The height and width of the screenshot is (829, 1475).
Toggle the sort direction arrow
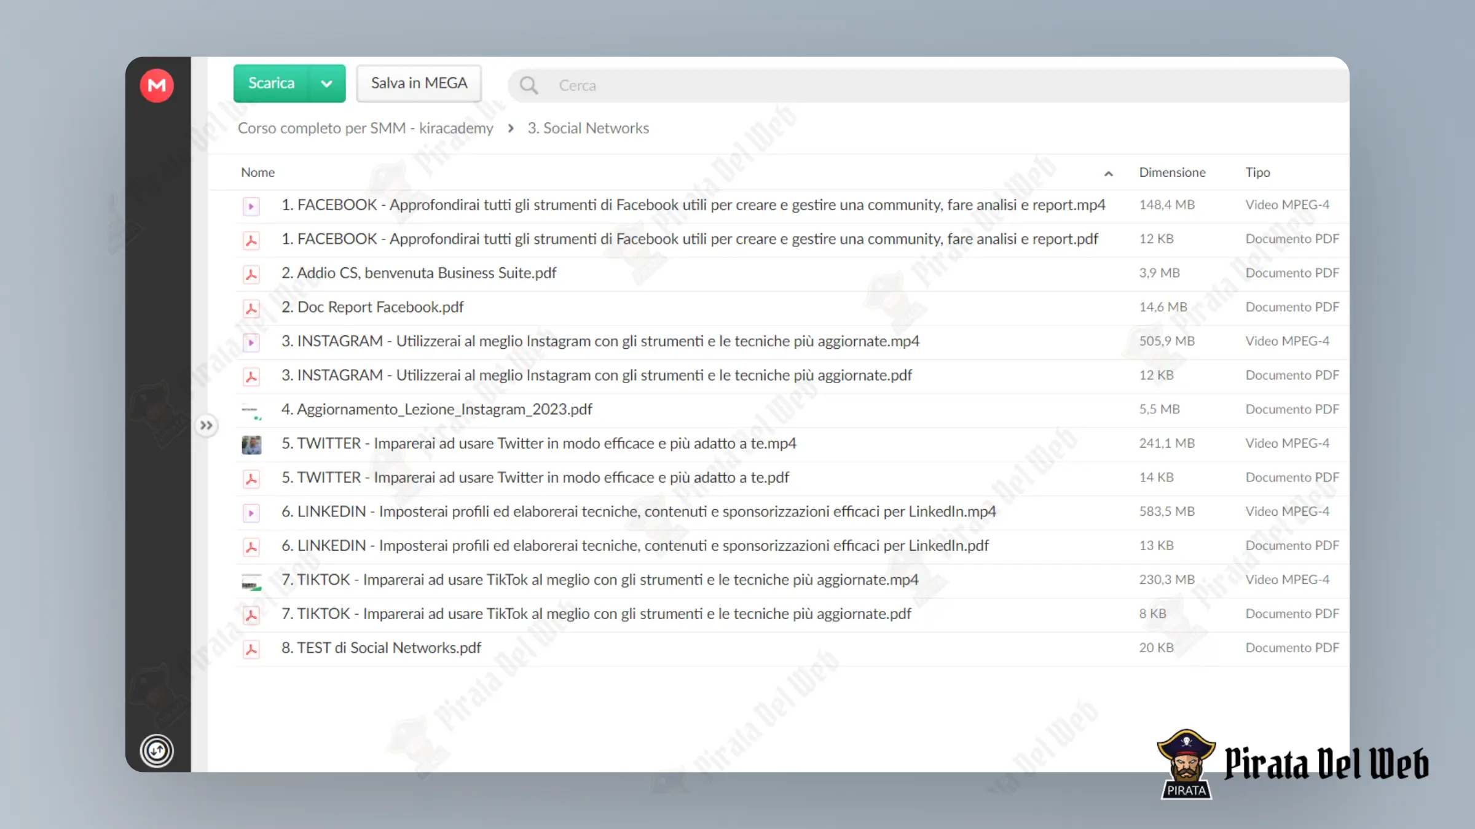pos(1108,174)
